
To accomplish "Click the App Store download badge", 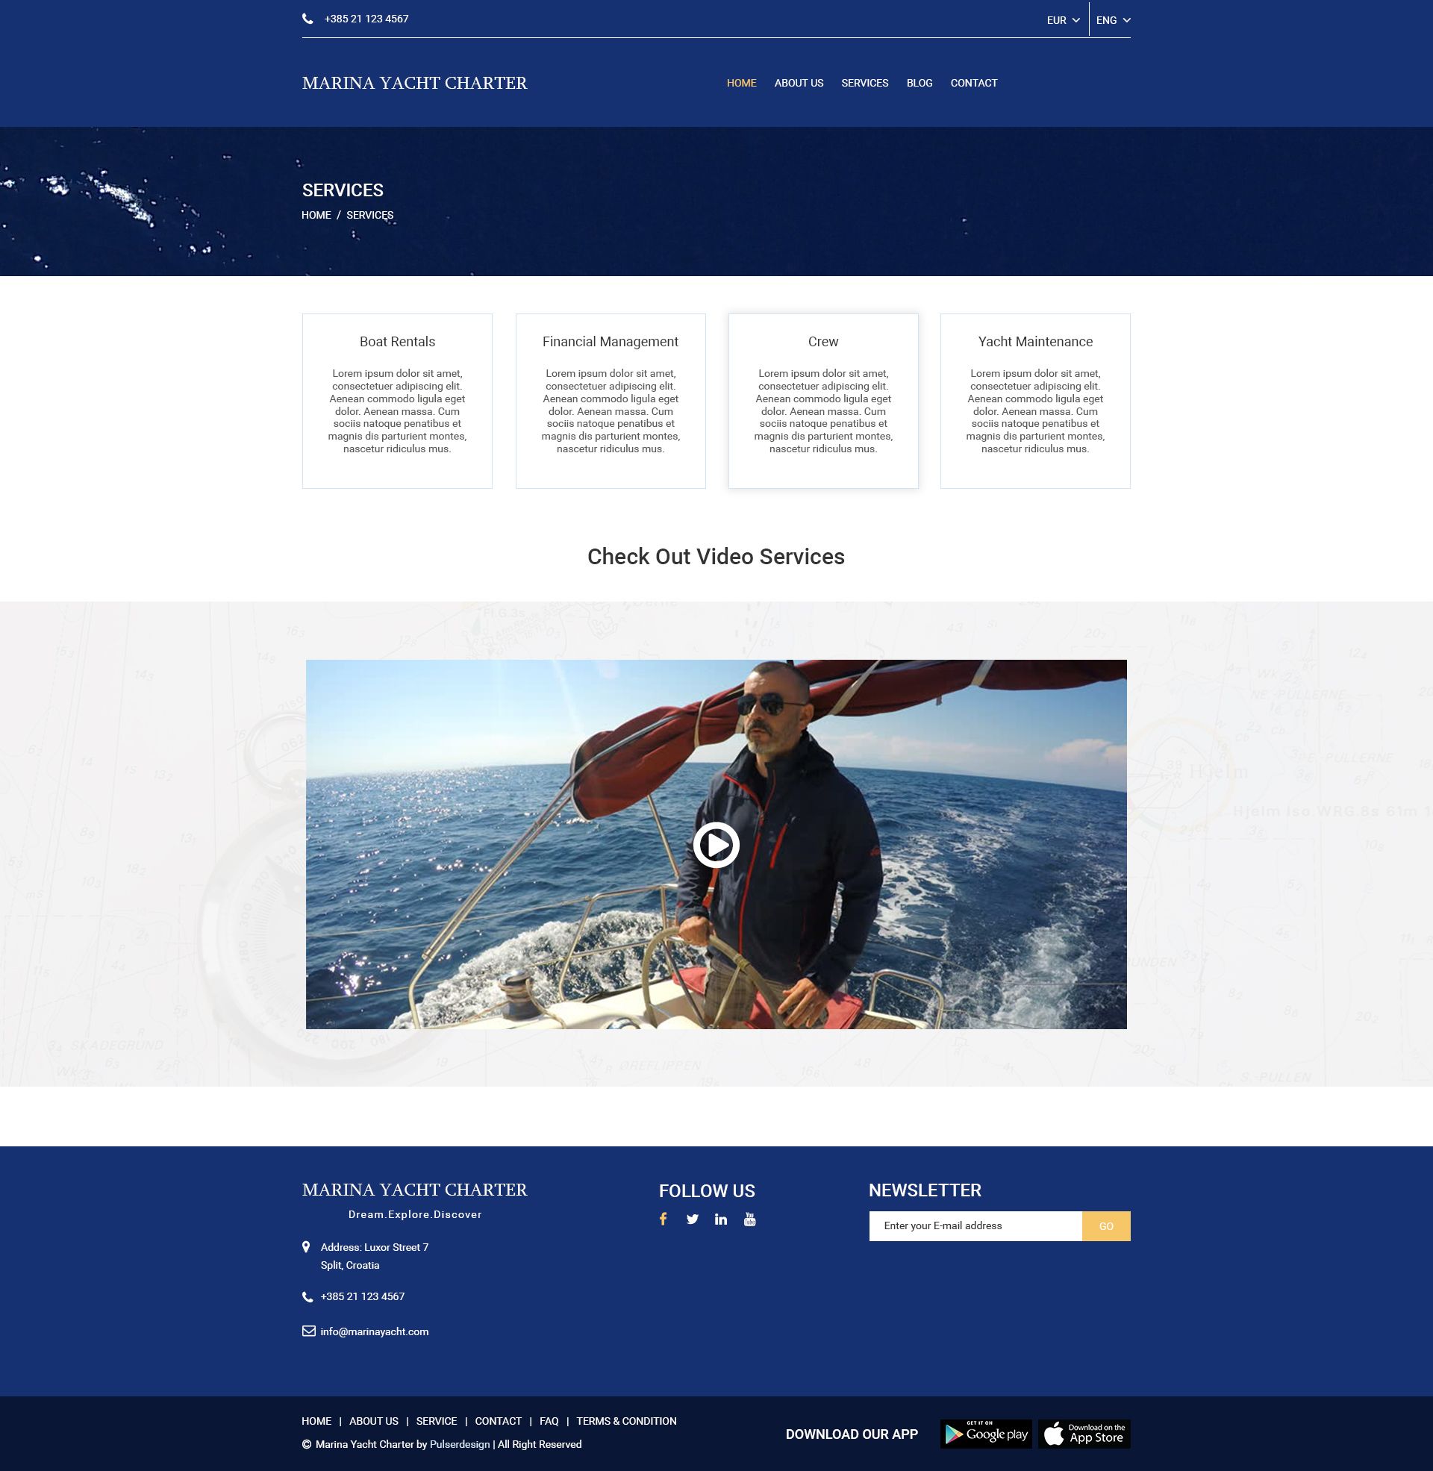I will point(1084,1434).
